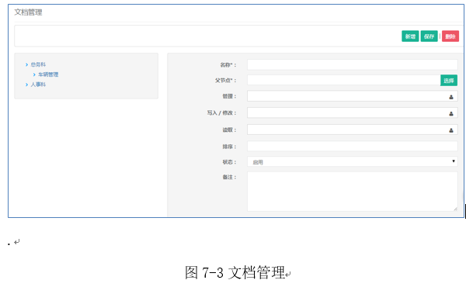Click the user picker icon in 读取 field
The height and width of the screenshot is (287, 466).
pyautogui.click(x=450, y=130)
